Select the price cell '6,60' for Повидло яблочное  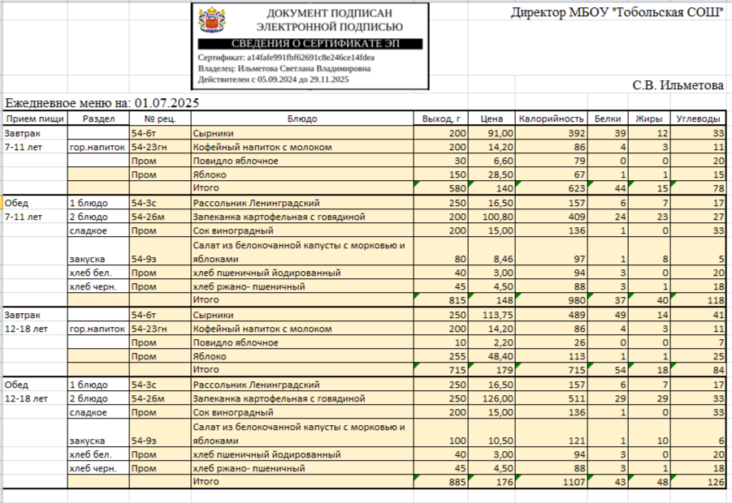click(492, 161)
